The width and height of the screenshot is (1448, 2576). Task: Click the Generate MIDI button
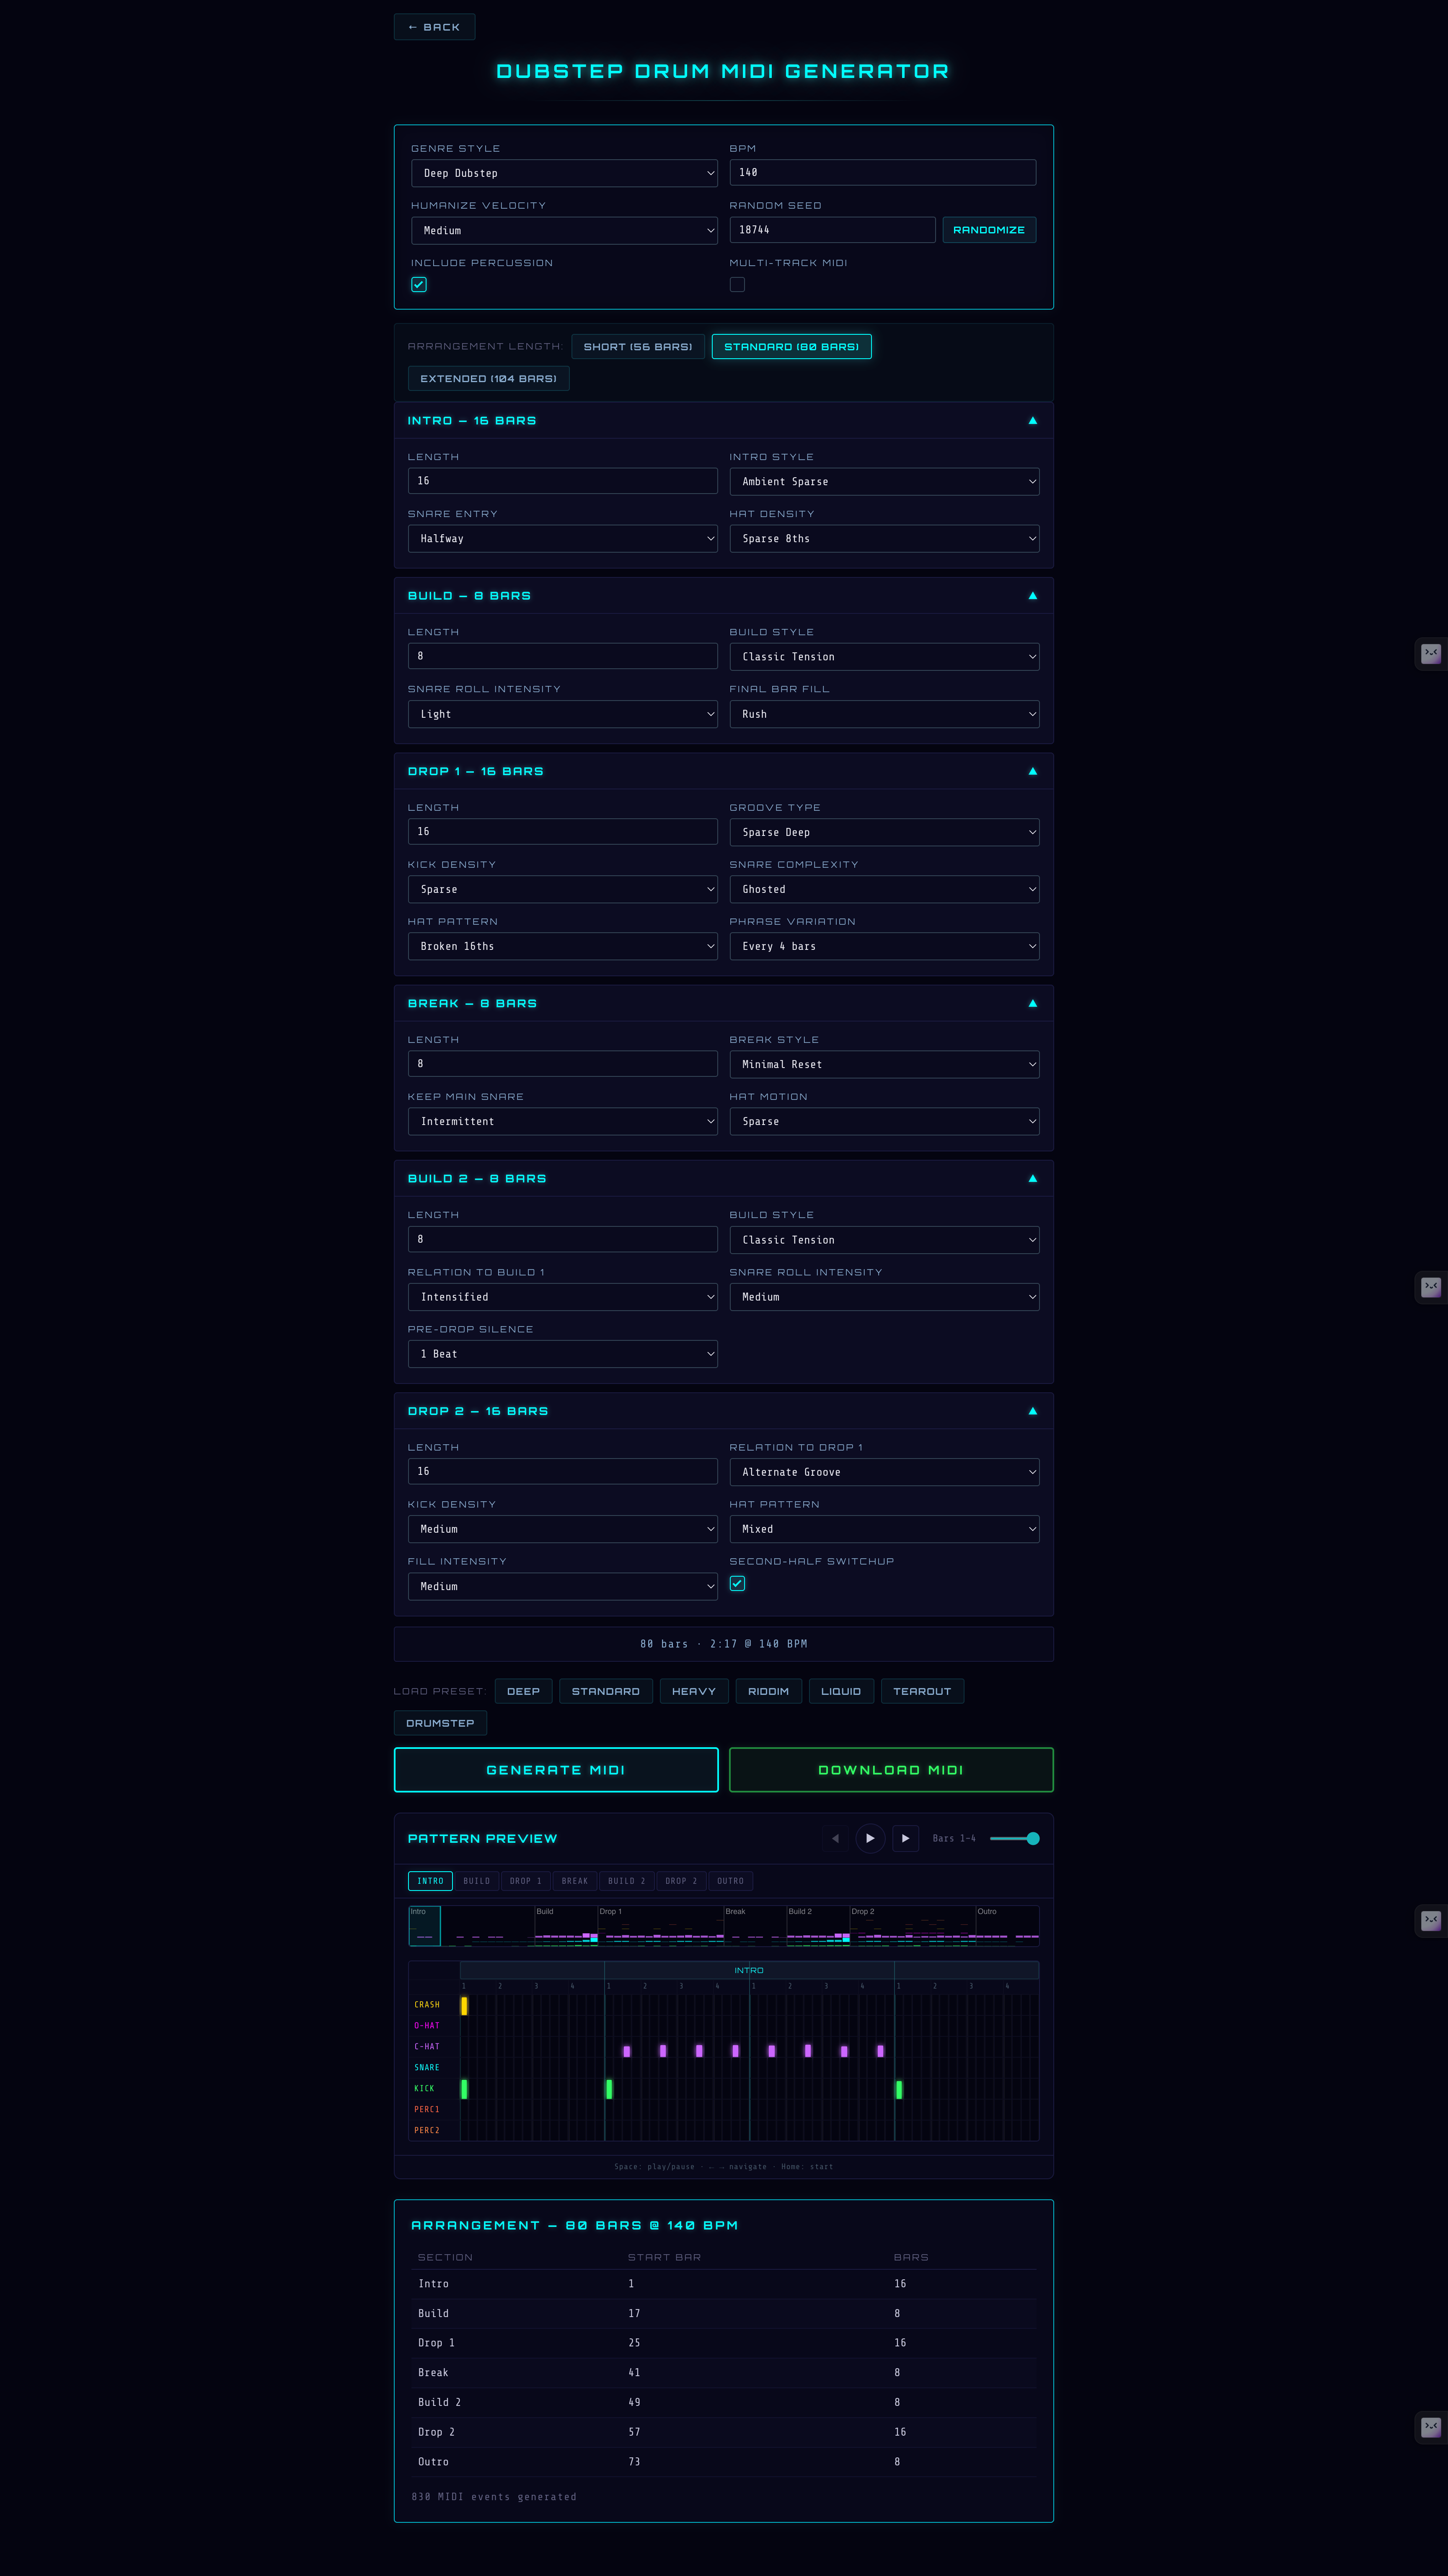[556, 1770]
